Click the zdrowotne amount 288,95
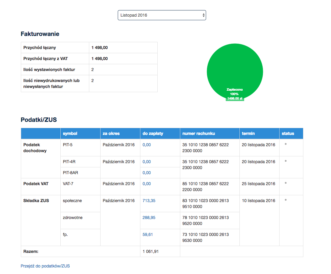This screenshot has height=274, width=331. (149, 218)
